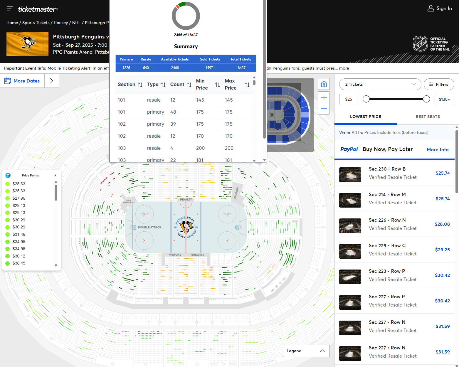Expand the Legend panel

point(306,351)
